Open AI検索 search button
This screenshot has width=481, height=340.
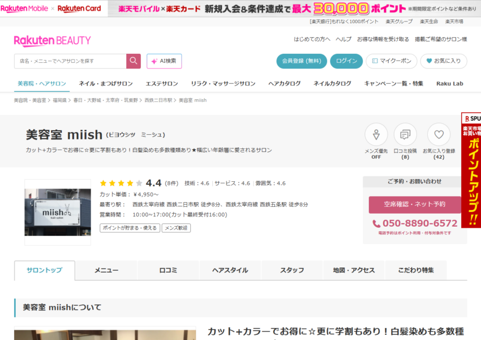[x=164, y=61]
